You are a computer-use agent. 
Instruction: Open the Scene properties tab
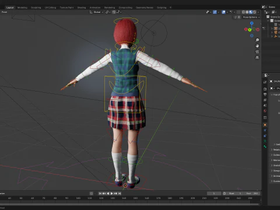[x=265, y=106]
